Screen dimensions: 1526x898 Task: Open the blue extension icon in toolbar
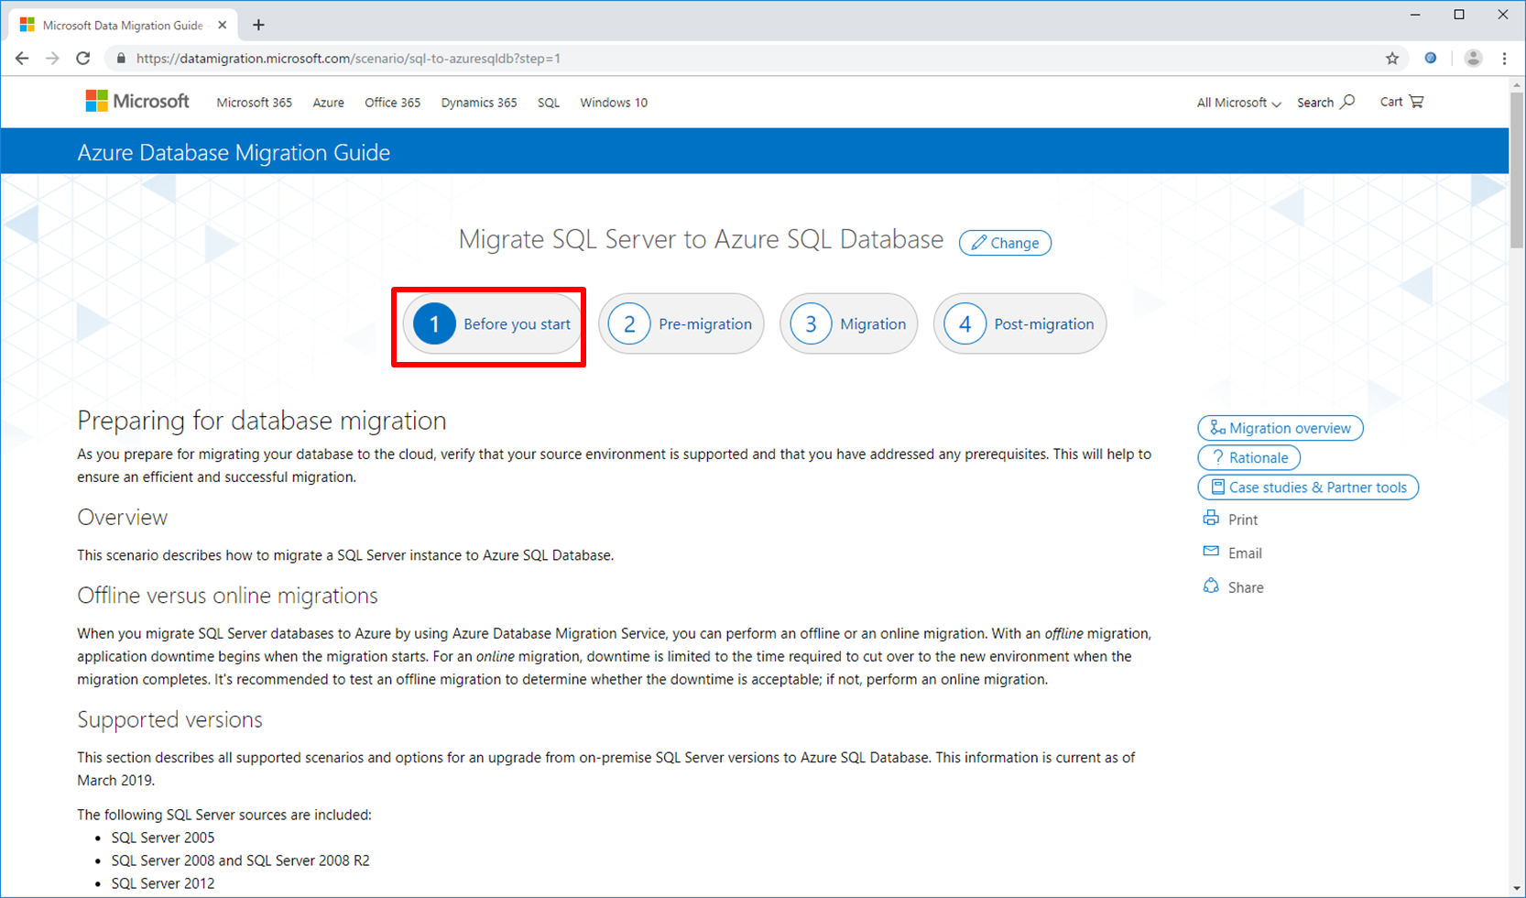point(1431,59)
